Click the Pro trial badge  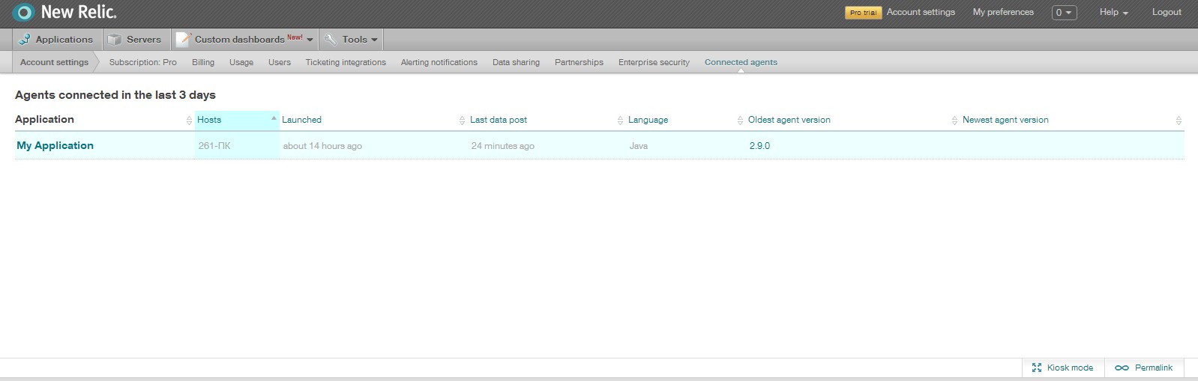[864, 13]
